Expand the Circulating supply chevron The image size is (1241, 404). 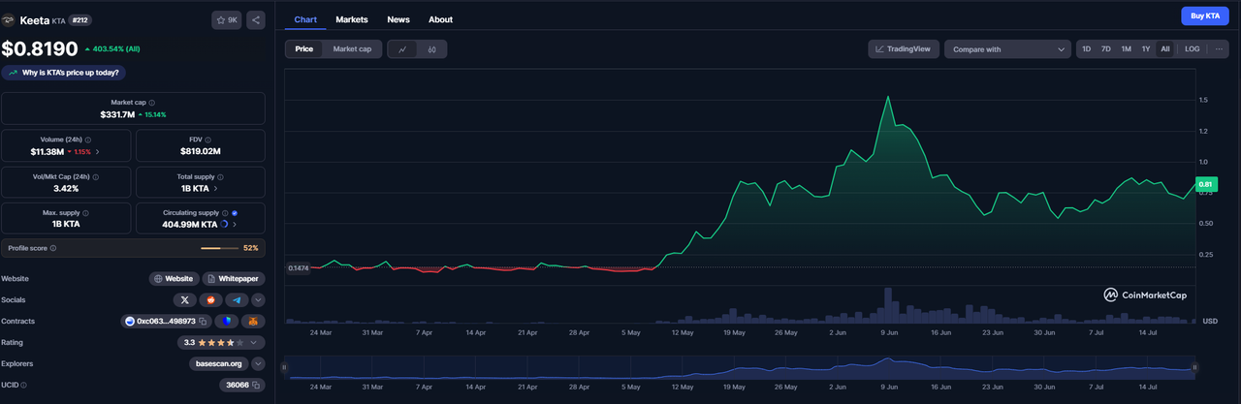[x=234, y=224]
